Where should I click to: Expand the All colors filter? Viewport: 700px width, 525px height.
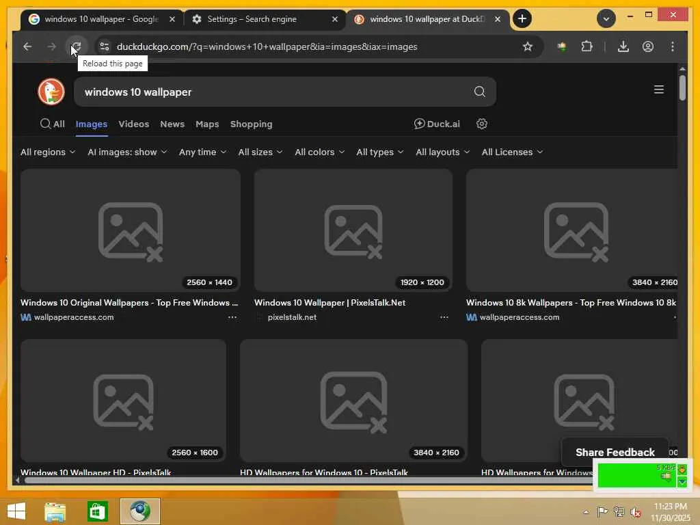pos(320,152)
